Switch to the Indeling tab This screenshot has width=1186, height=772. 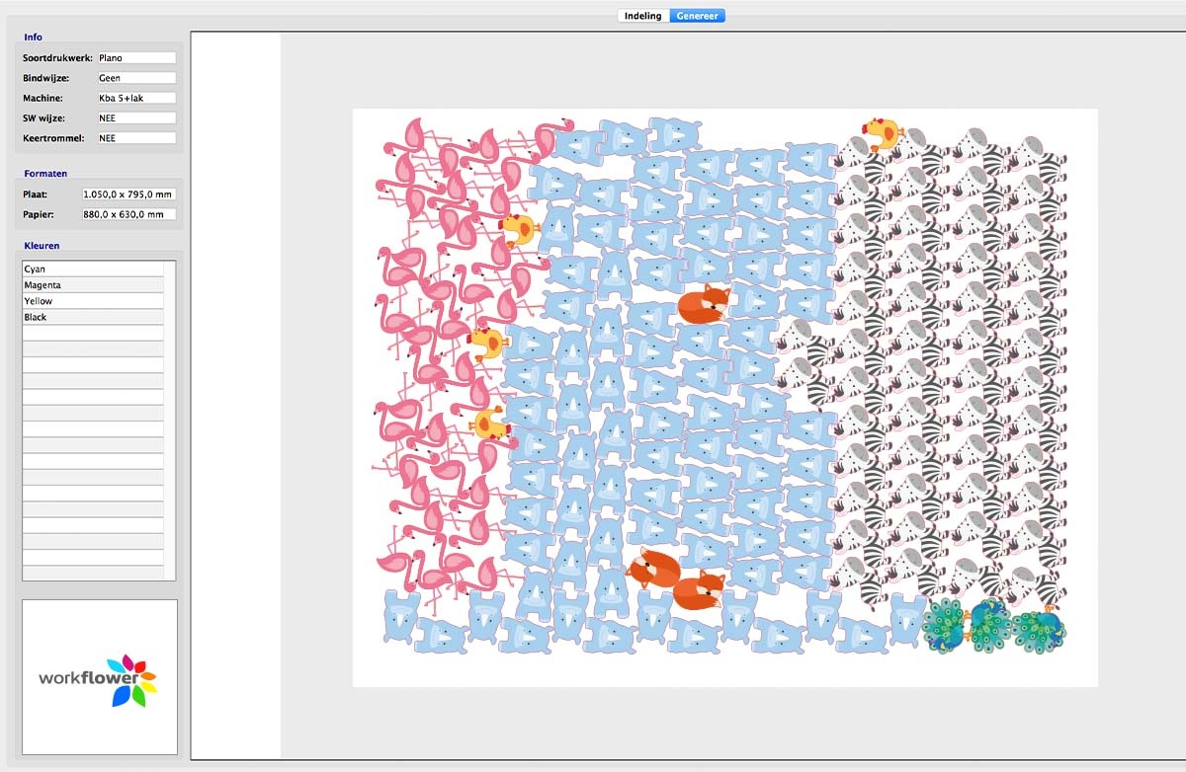[x=642, y=16]
